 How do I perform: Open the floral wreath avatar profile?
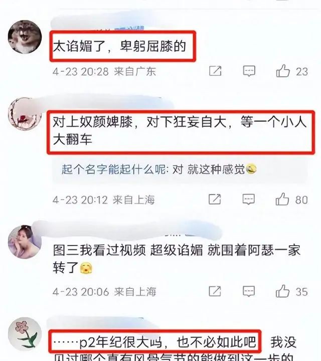point(25,114)
